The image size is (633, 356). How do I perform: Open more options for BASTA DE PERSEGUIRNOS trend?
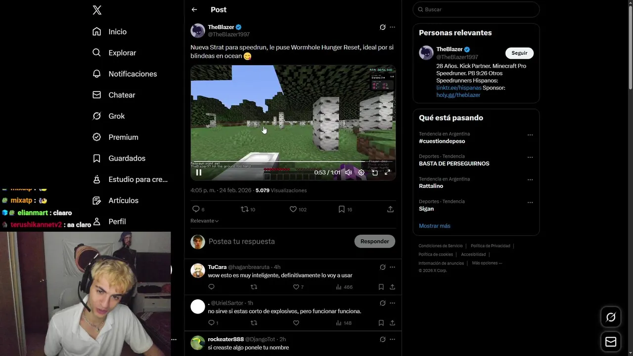pyautogui.click(x=530, y=157)
